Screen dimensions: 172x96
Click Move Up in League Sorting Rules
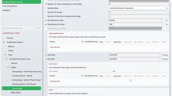pos(127,42)
